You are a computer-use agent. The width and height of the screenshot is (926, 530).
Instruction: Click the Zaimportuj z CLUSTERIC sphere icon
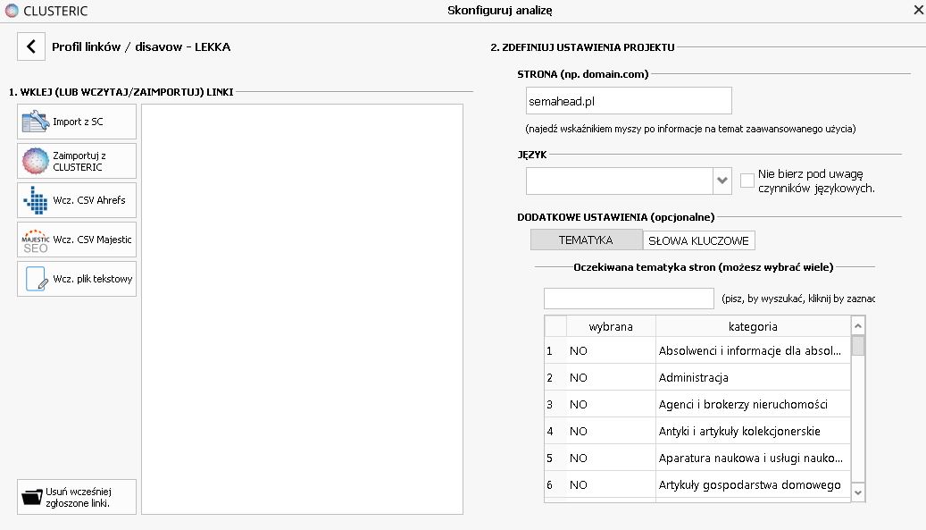coord(35,161)
